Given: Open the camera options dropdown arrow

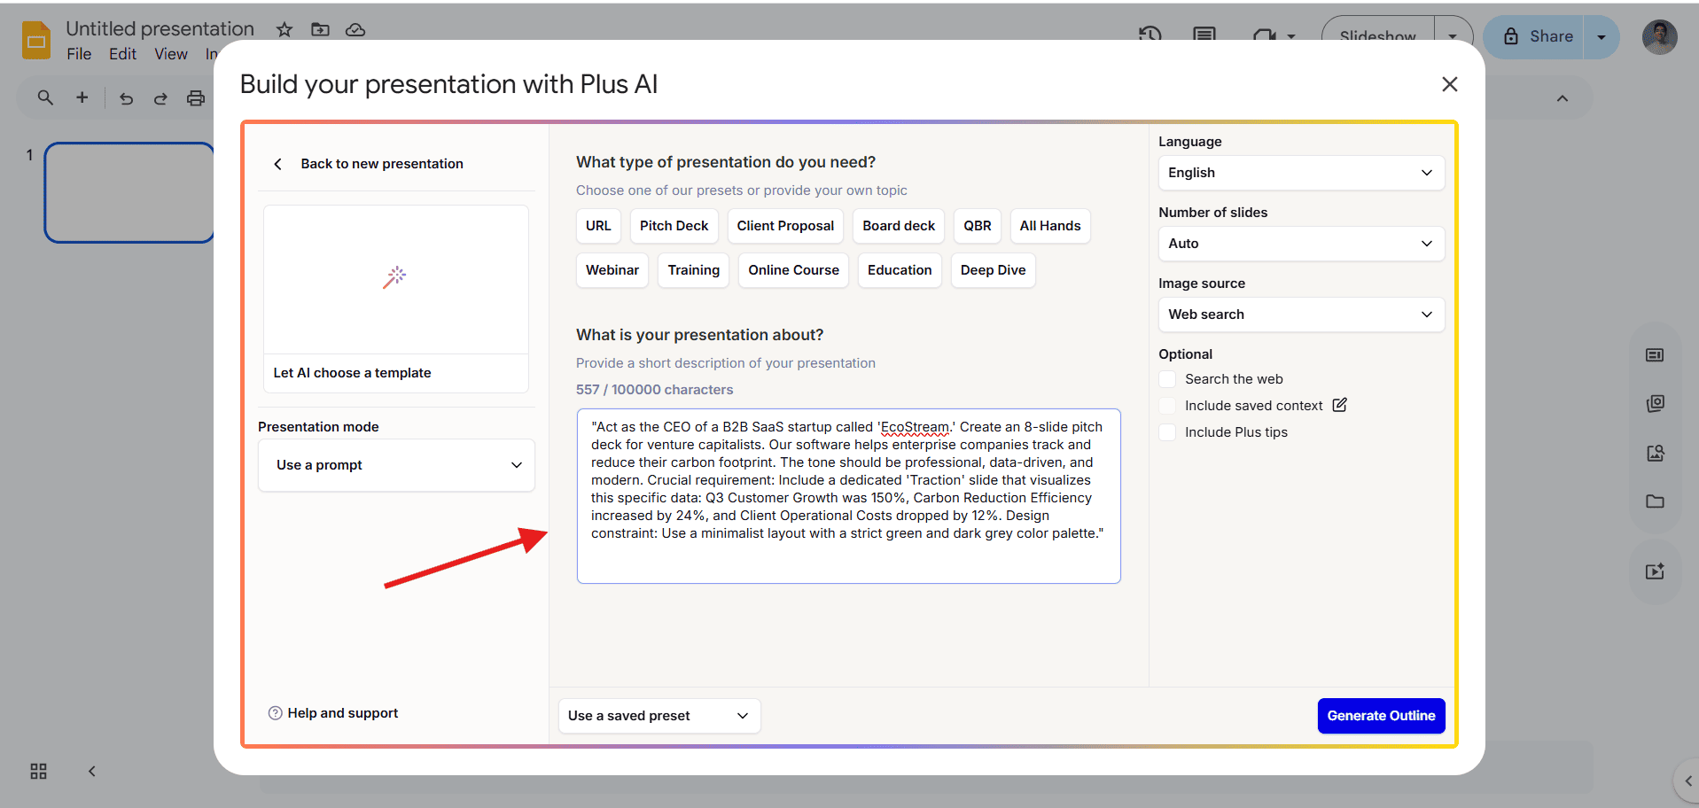Looking at the screenshot, I should [1291, 37].
